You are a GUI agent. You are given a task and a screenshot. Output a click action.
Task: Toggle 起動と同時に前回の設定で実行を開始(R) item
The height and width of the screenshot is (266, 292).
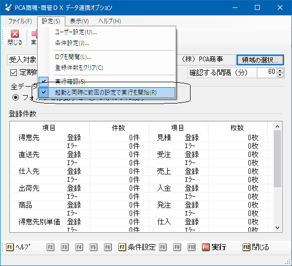(x=106, y=93)
